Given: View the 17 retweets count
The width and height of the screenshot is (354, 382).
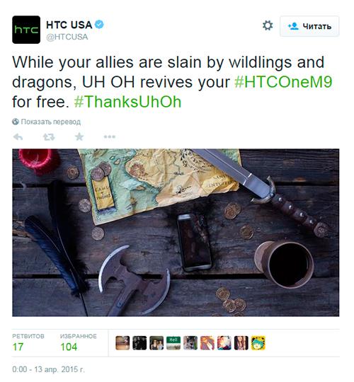Looking at the screenshot, I should [x=18, y=347].
